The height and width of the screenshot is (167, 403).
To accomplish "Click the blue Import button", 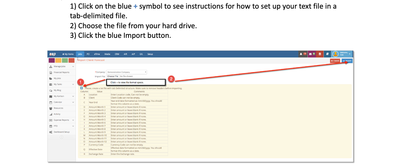I will (x=347, y=61).
